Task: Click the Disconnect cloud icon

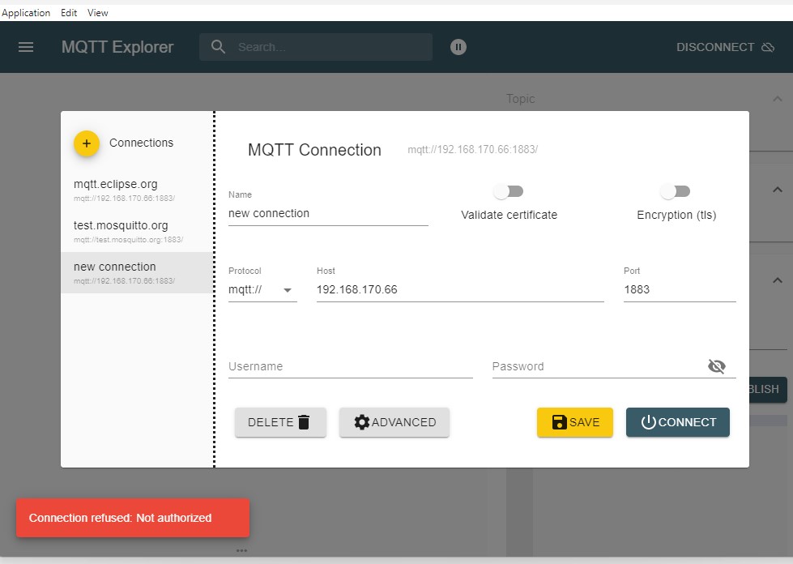Action: coord(768,48)
